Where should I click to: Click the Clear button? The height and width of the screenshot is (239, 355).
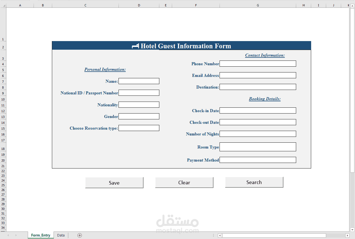tap(184, 182)
